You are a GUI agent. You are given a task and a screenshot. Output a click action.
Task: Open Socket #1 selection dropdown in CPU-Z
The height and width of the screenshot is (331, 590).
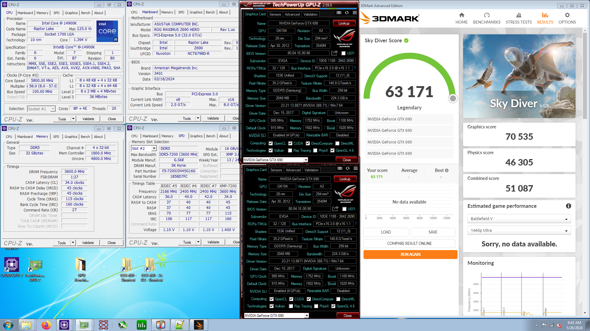click(x=41, y=109)
